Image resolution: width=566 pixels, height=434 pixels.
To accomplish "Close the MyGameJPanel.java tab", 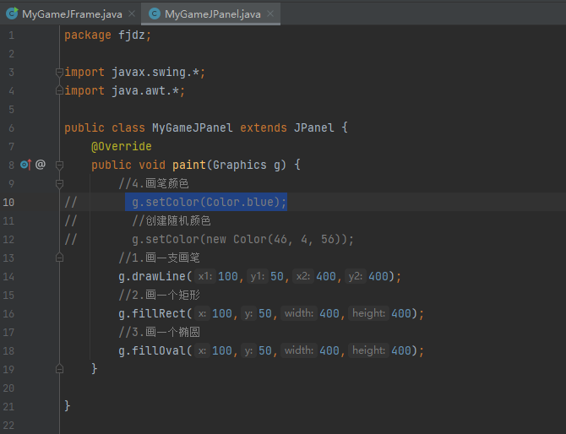I will click(270, 14).
